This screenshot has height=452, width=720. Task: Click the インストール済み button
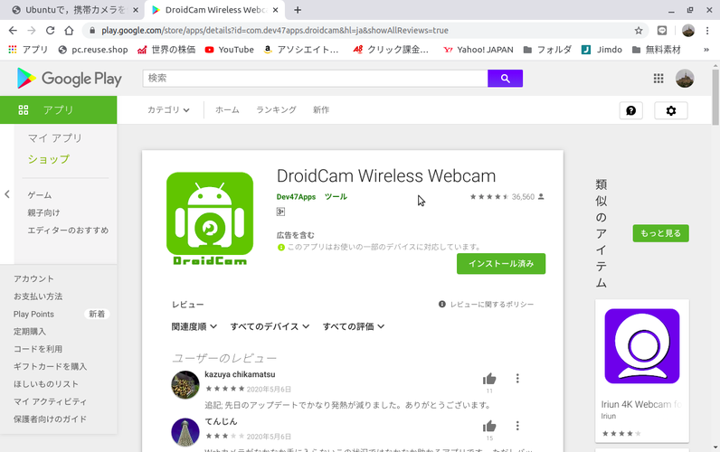point(501,263)
